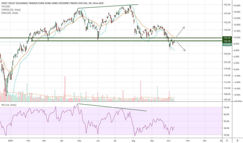Click the Jun time axis label
This screenshot has height=143, width=243.
point(98,141)
